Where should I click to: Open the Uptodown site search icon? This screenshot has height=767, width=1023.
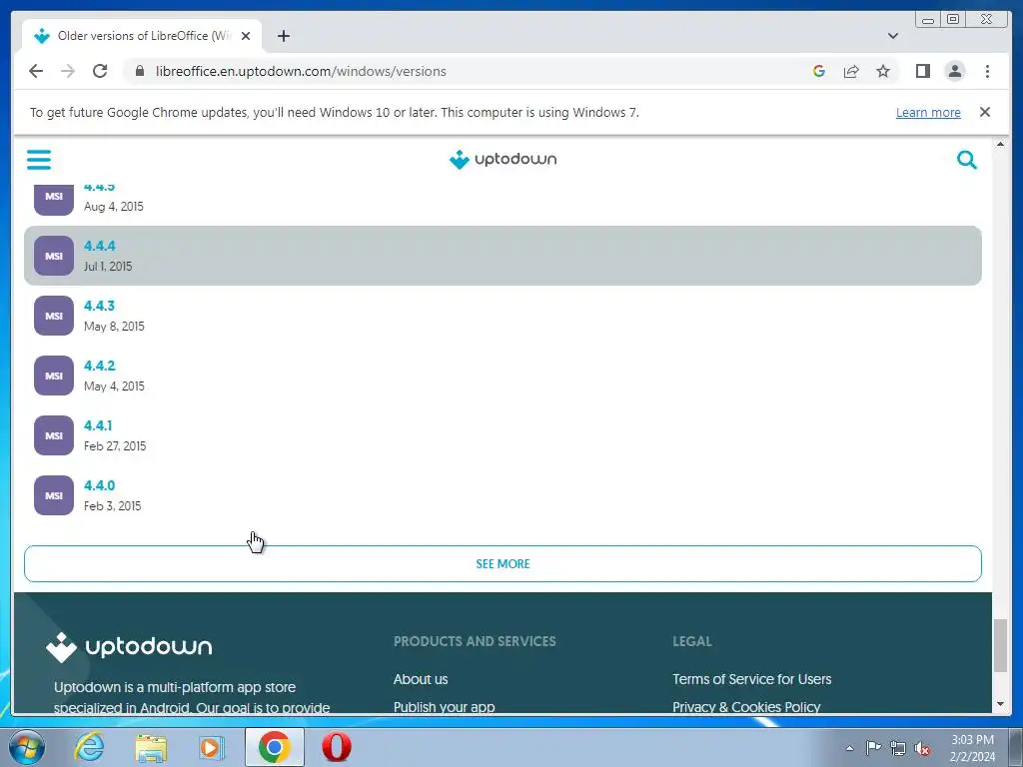point(966,159)
